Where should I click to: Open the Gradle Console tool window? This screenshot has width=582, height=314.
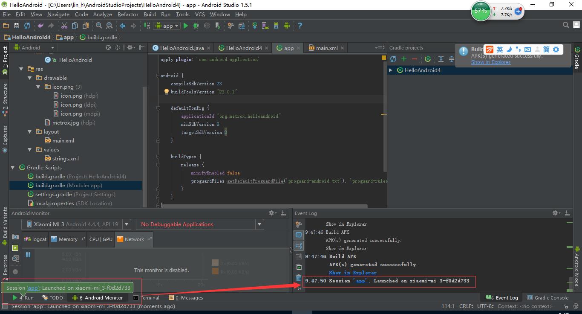tap(548, 298)
